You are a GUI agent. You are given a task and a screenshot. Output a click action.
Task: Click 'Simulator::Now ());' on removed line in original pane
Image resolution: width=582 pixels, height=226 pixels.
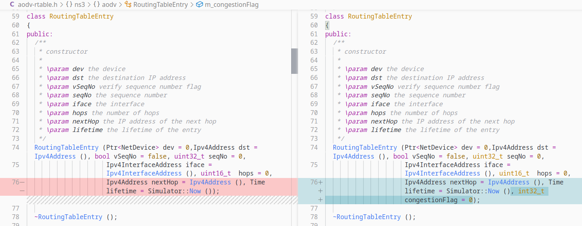coord(183,191)
